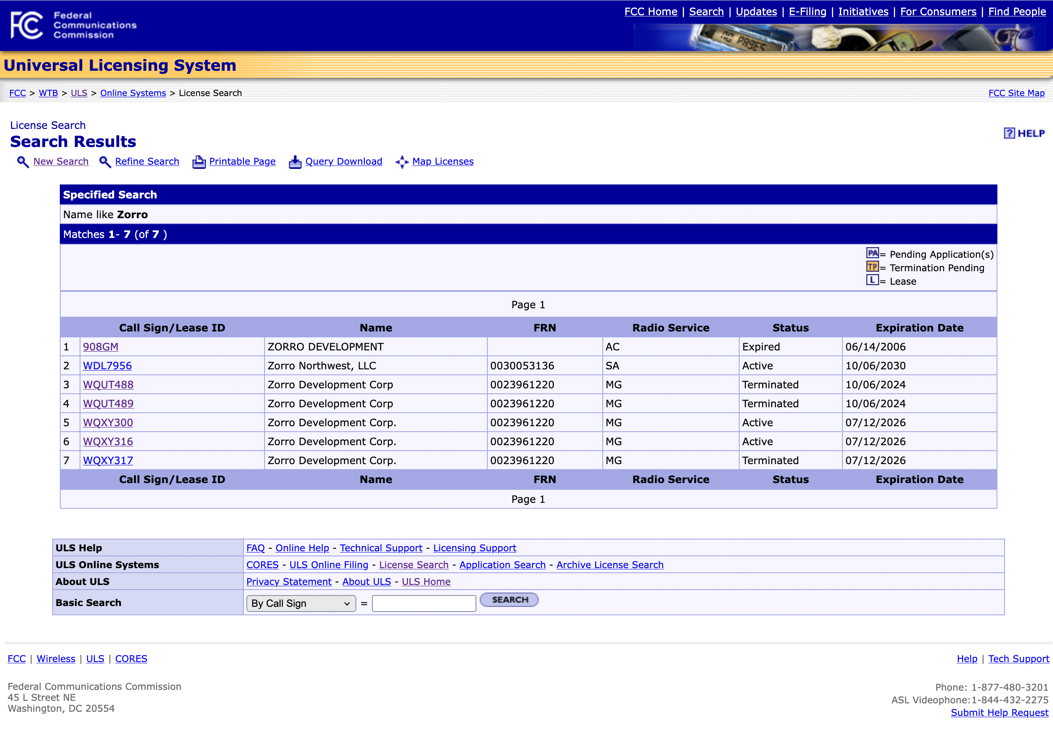Viewport: 1053px width, 737px height.
Task: Click the Refine Search magnifier icon
Action: click(105, 162)
